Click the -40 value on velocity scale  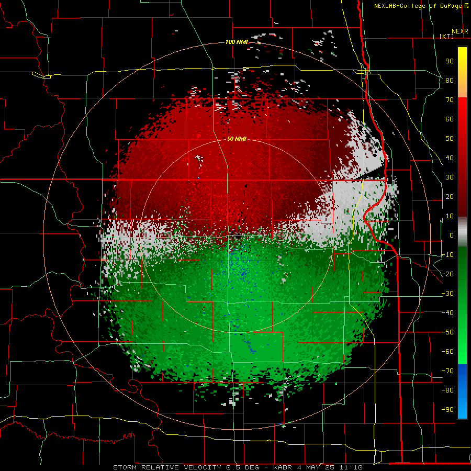(x=447, y=313)
